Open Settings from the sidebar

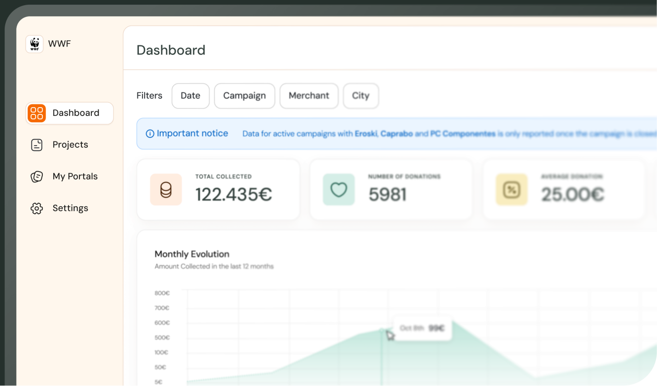click(69, 208)
